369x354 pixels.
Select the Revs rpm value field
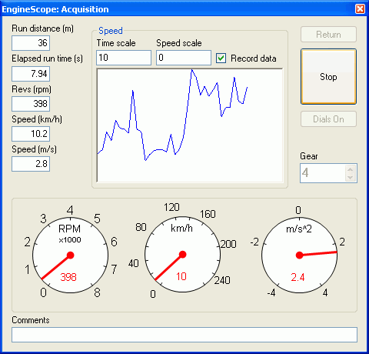[x=31, y=104]
